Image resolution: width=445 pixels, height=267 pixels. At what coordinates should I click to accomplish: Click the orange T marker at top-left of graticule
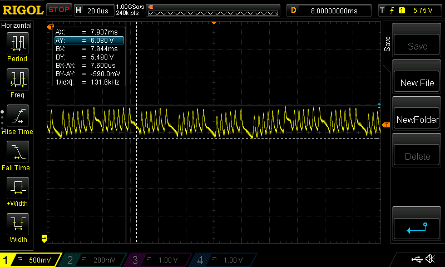point(51,27)
